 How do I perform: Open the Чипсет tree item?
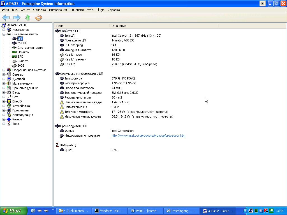pyautogui.click(x=23, y=61)
